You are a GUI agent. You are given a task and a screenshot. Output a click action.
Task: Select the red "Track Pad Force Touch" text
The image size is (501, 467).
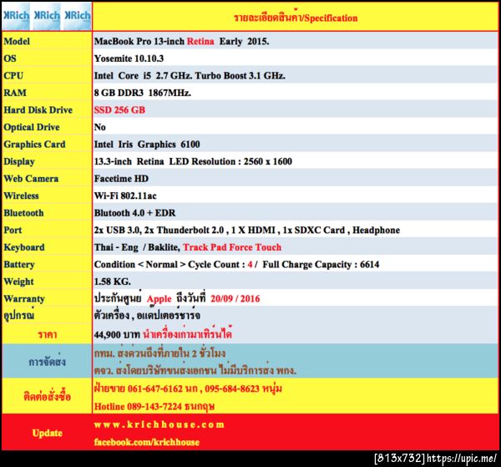(x=232, y=247)
